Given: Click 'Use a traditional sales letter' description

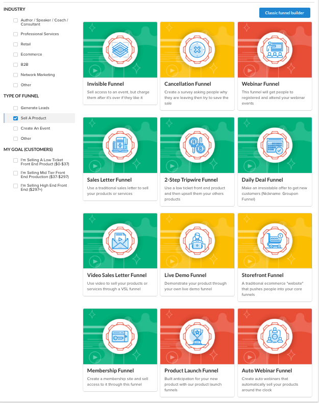Looking at the screenshot, I should click(118, 191).
